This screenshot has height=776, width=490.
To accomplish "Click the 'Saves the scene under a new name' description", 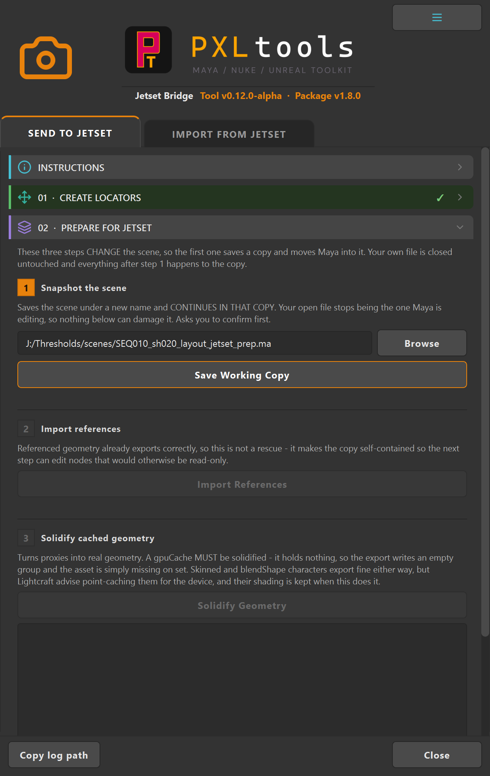I will pos(230,313).
